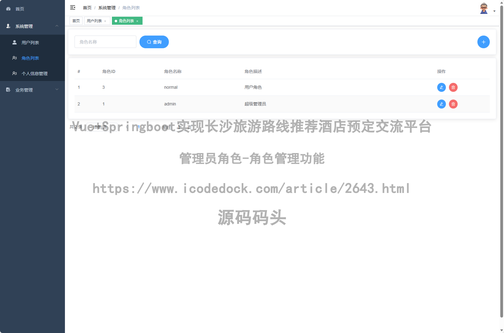Close the 角色列表 tab with its x

(x=137, y=21)
